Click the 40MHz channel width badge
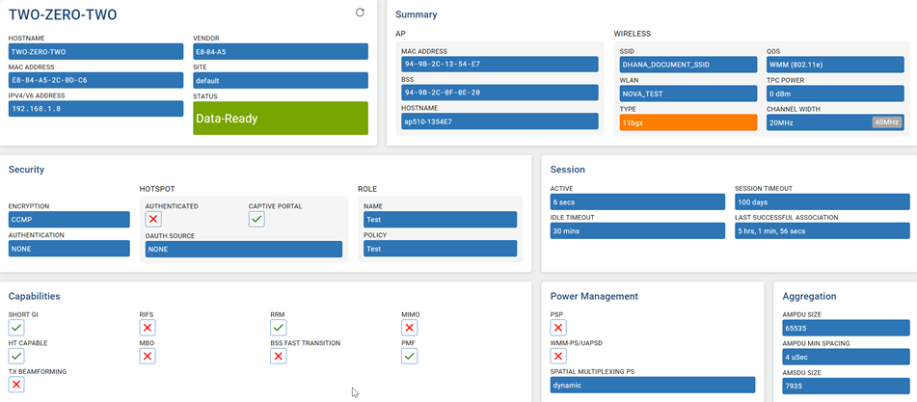This screenshot has width=917, height=402. click(886, 122)
